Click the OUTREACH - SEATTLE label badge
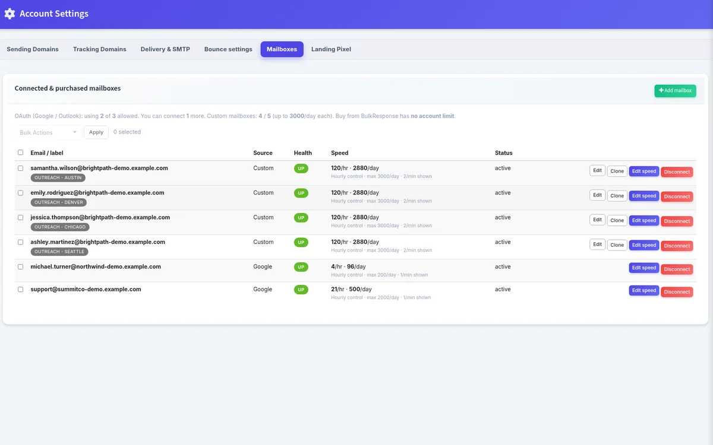Screen dimensions: 713x445 point(59,252)
